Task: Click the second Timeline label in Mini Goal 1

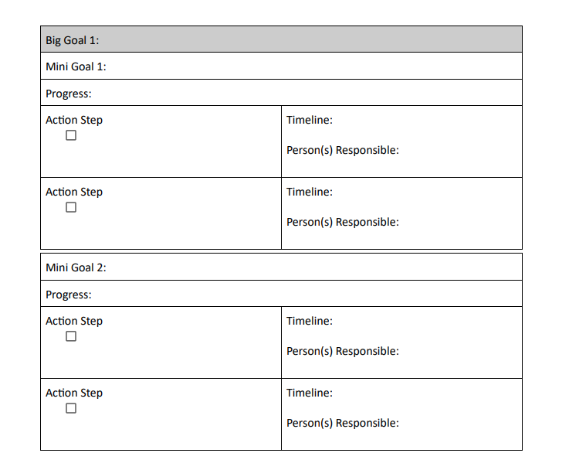Action: (x=310, y=192)
